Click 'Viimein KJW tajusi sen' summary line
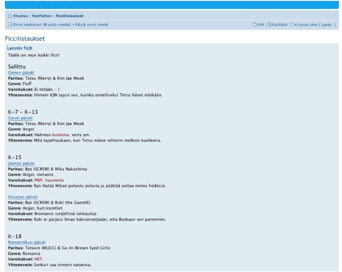Screen dimensions: 342x272 (85, 95)
